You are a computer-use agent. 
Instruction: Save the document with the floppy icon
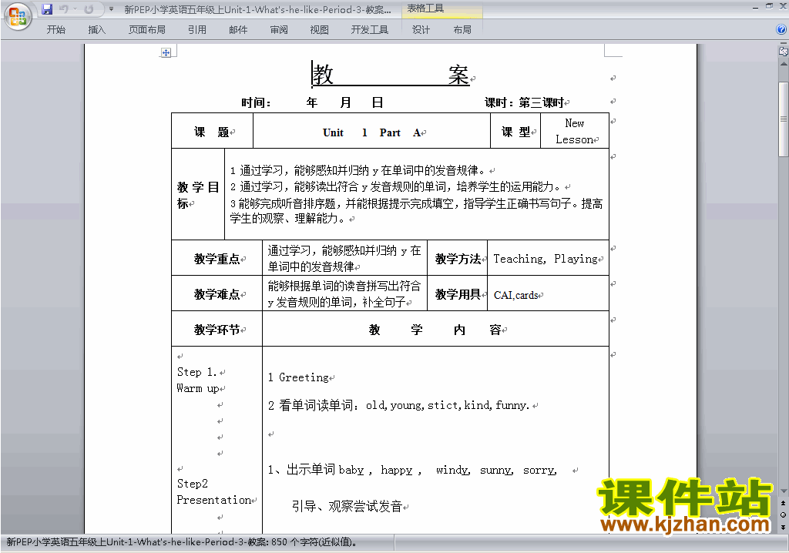pyautogui.click(x=47, y=9)
